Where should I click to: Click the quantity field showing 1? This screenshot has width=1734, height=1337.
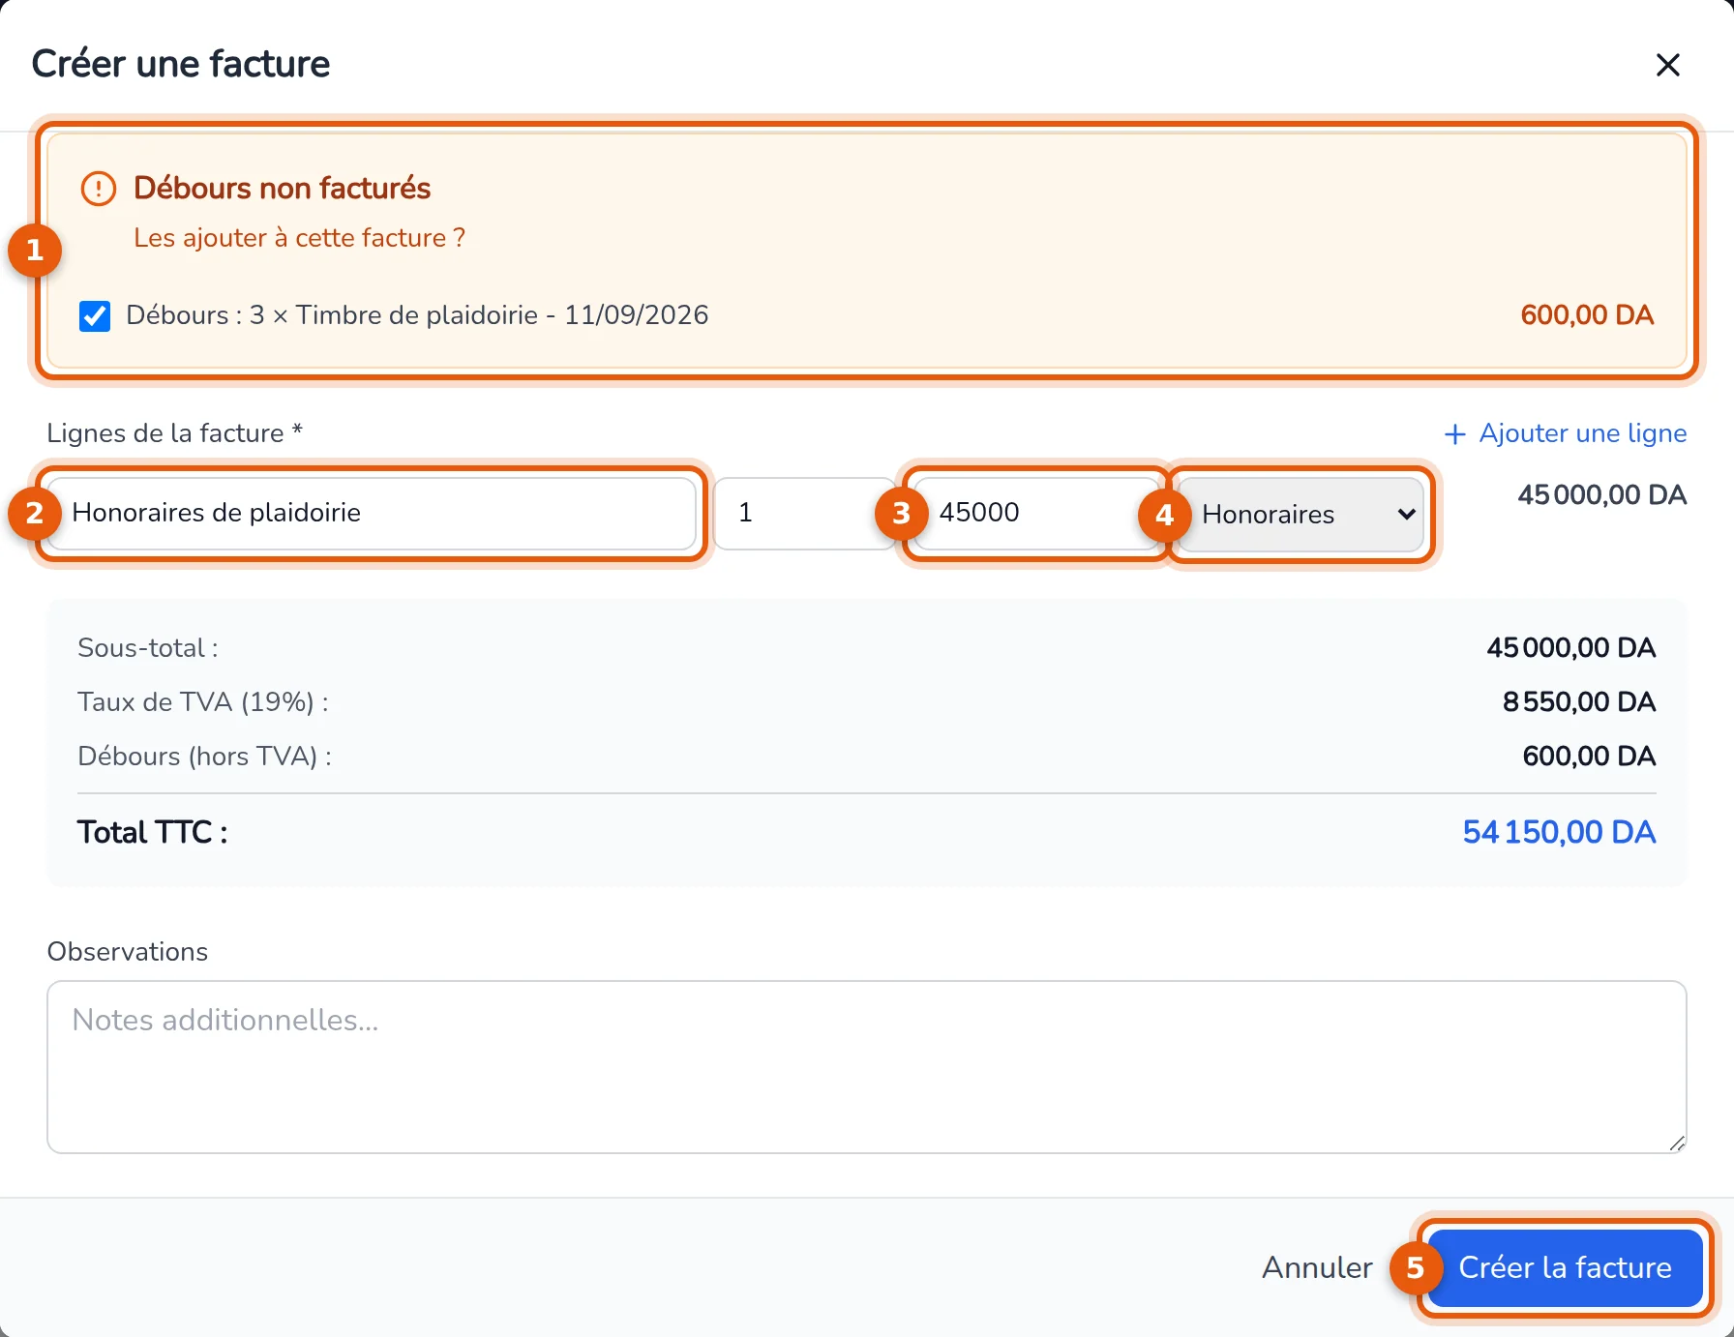(x=803, y=513)
